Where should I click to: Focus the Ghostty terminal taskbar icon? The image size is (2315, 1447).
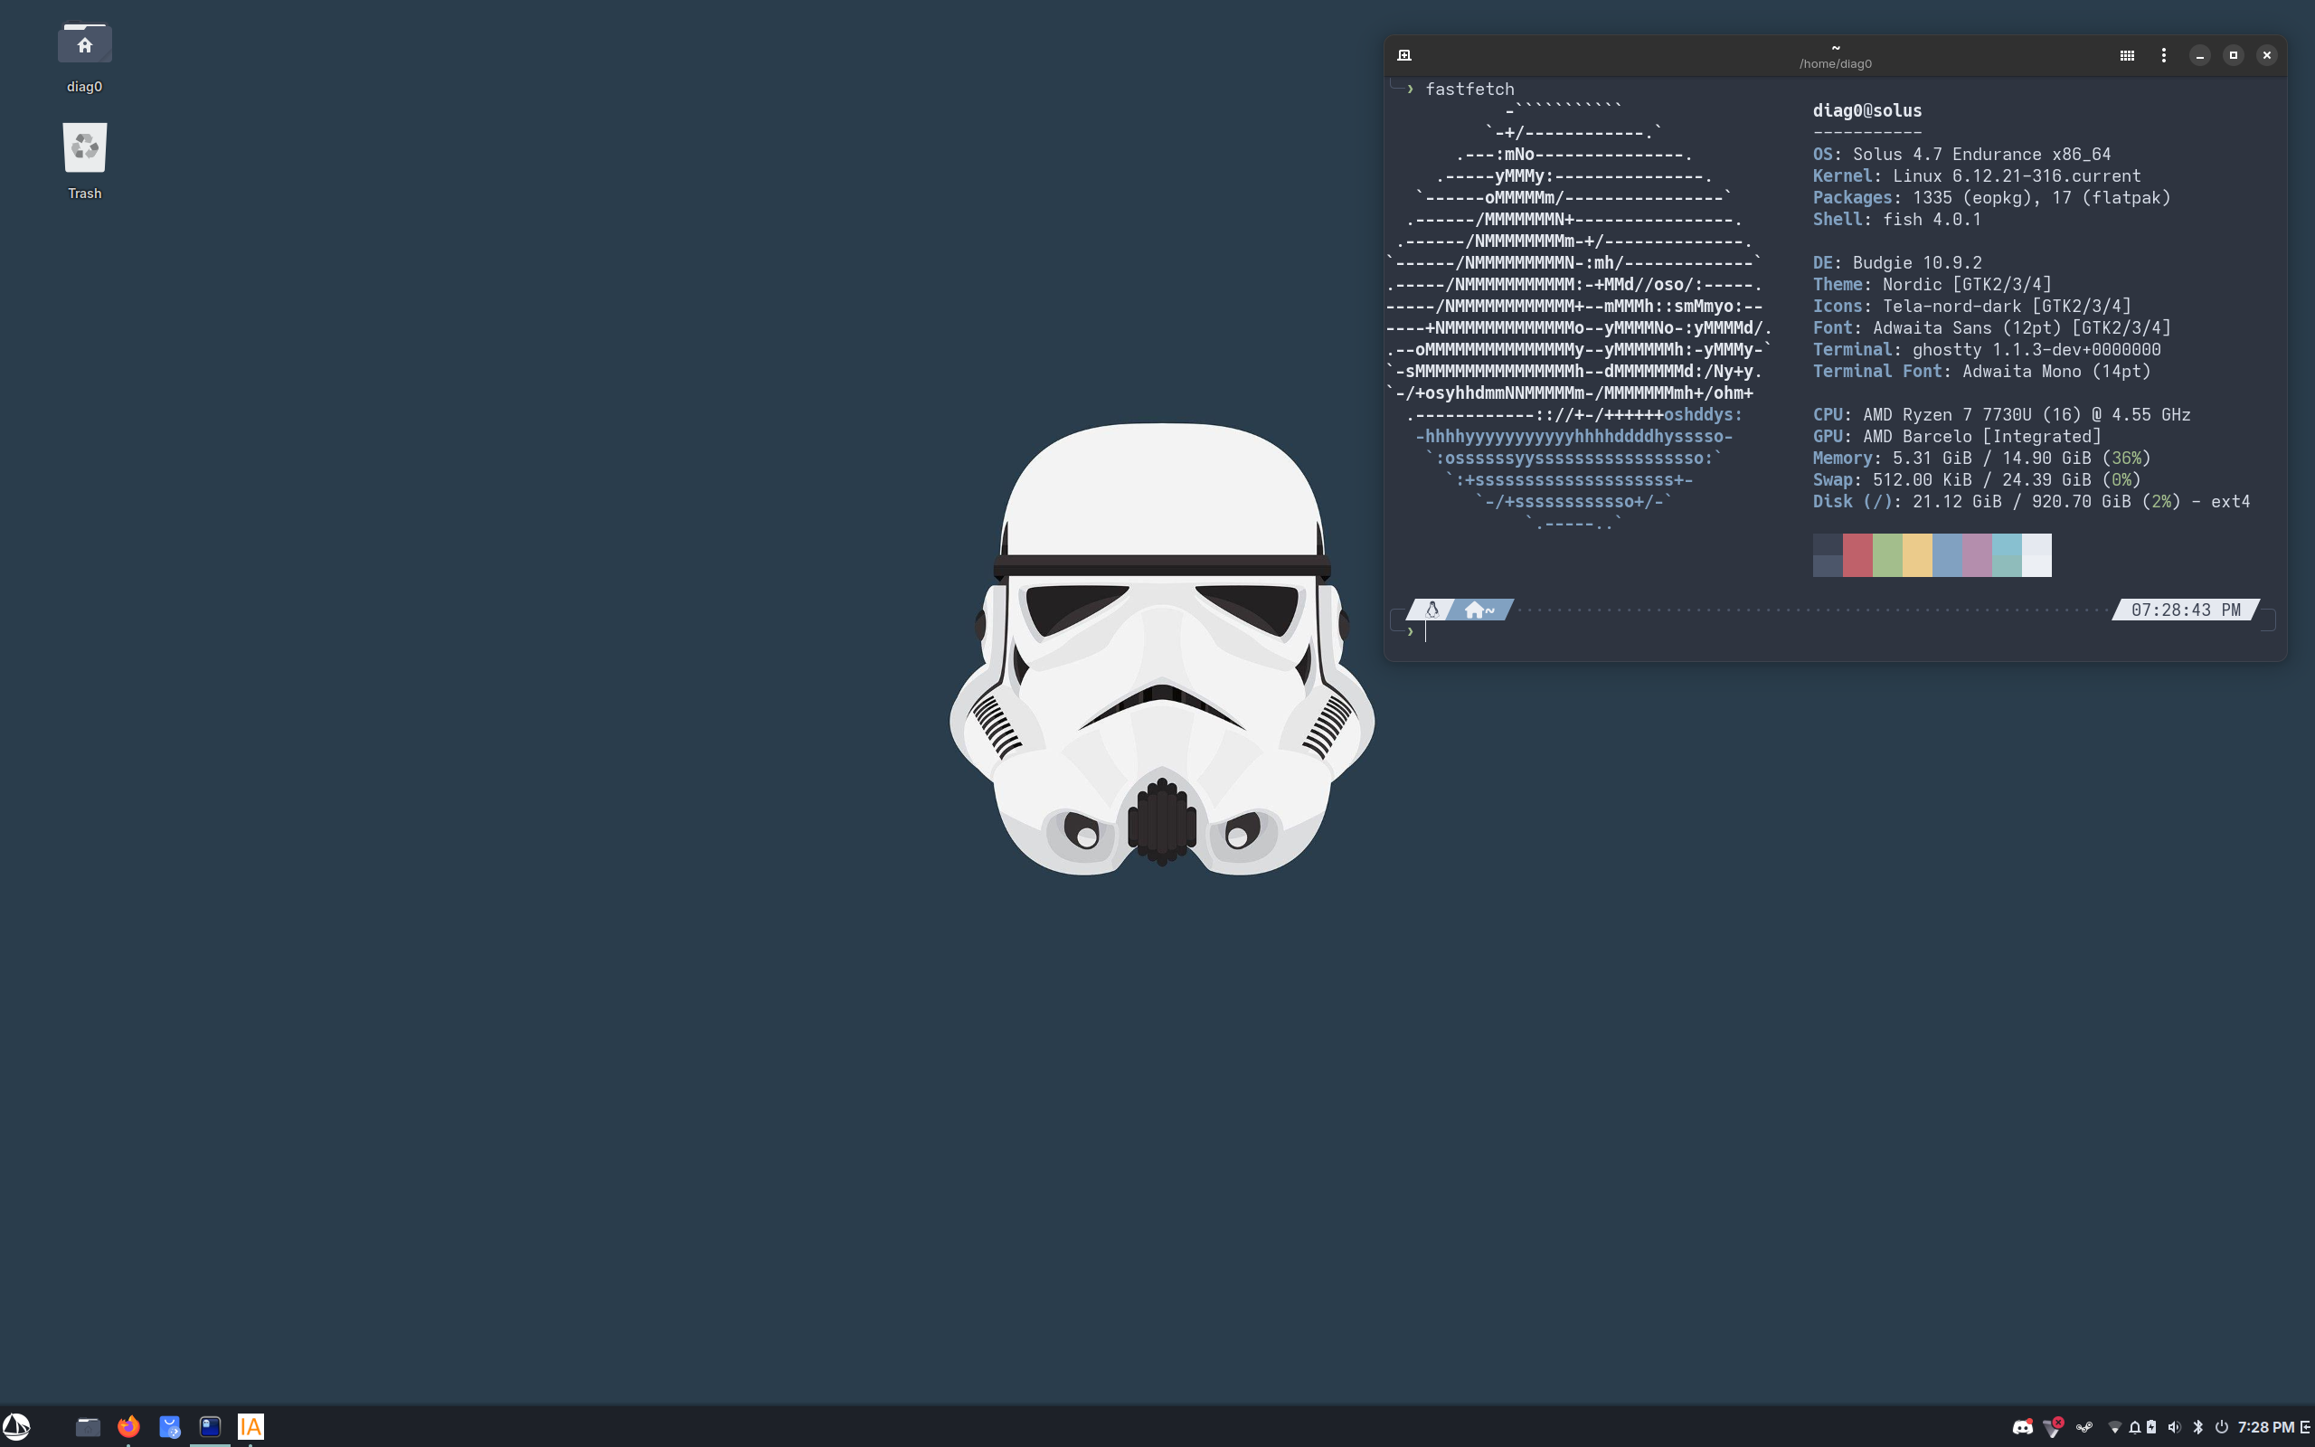click(x=211, y=1427)
